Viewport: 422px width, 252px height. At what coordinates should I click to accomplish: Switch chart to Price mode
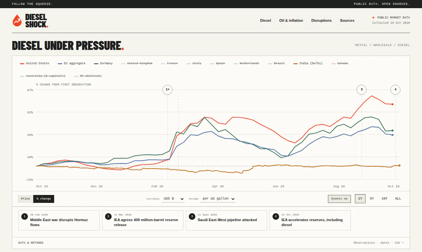[x=25, y=199]
